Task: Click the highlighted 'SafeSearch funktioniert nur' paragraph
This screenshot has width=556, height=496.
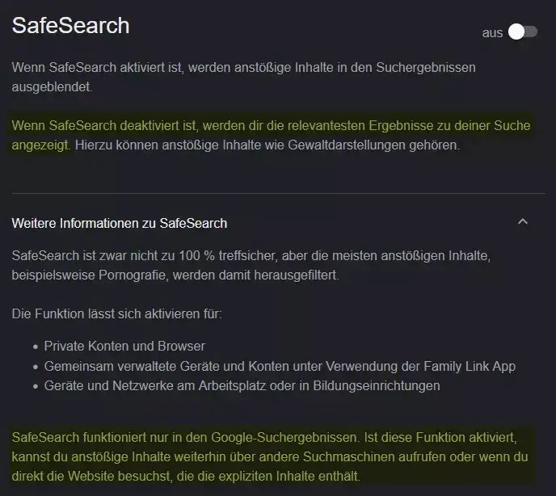Action: [x=270, y=456]
